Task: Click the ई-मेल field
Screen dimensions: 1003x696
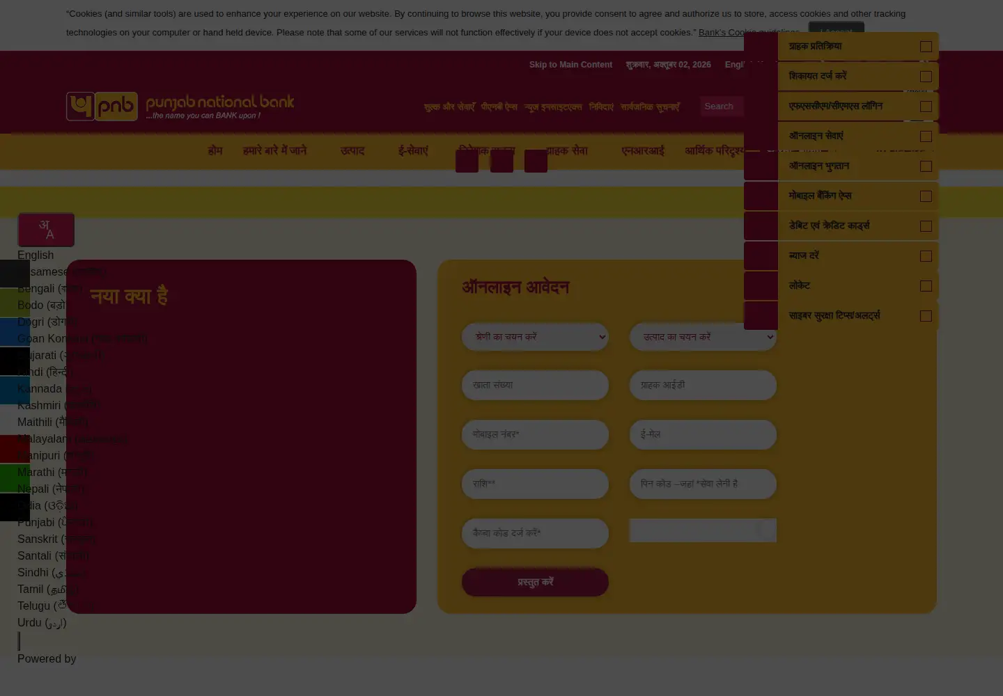Action: 703,435
